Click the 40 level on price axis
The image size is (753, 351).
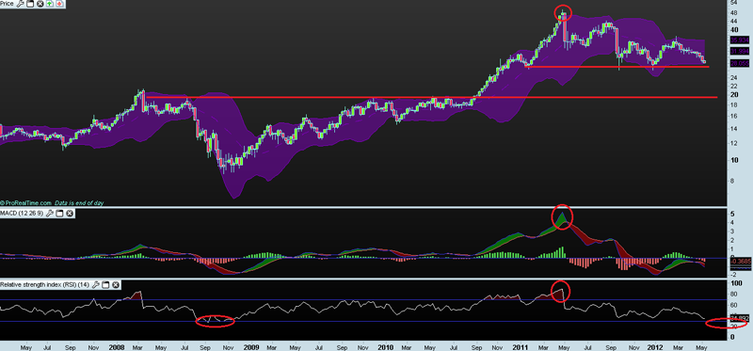click(x=735, y=30)
